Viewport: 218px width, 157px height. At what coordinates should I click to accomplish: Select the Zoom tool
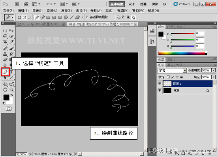pyautogui.click(x=12, y=90)
